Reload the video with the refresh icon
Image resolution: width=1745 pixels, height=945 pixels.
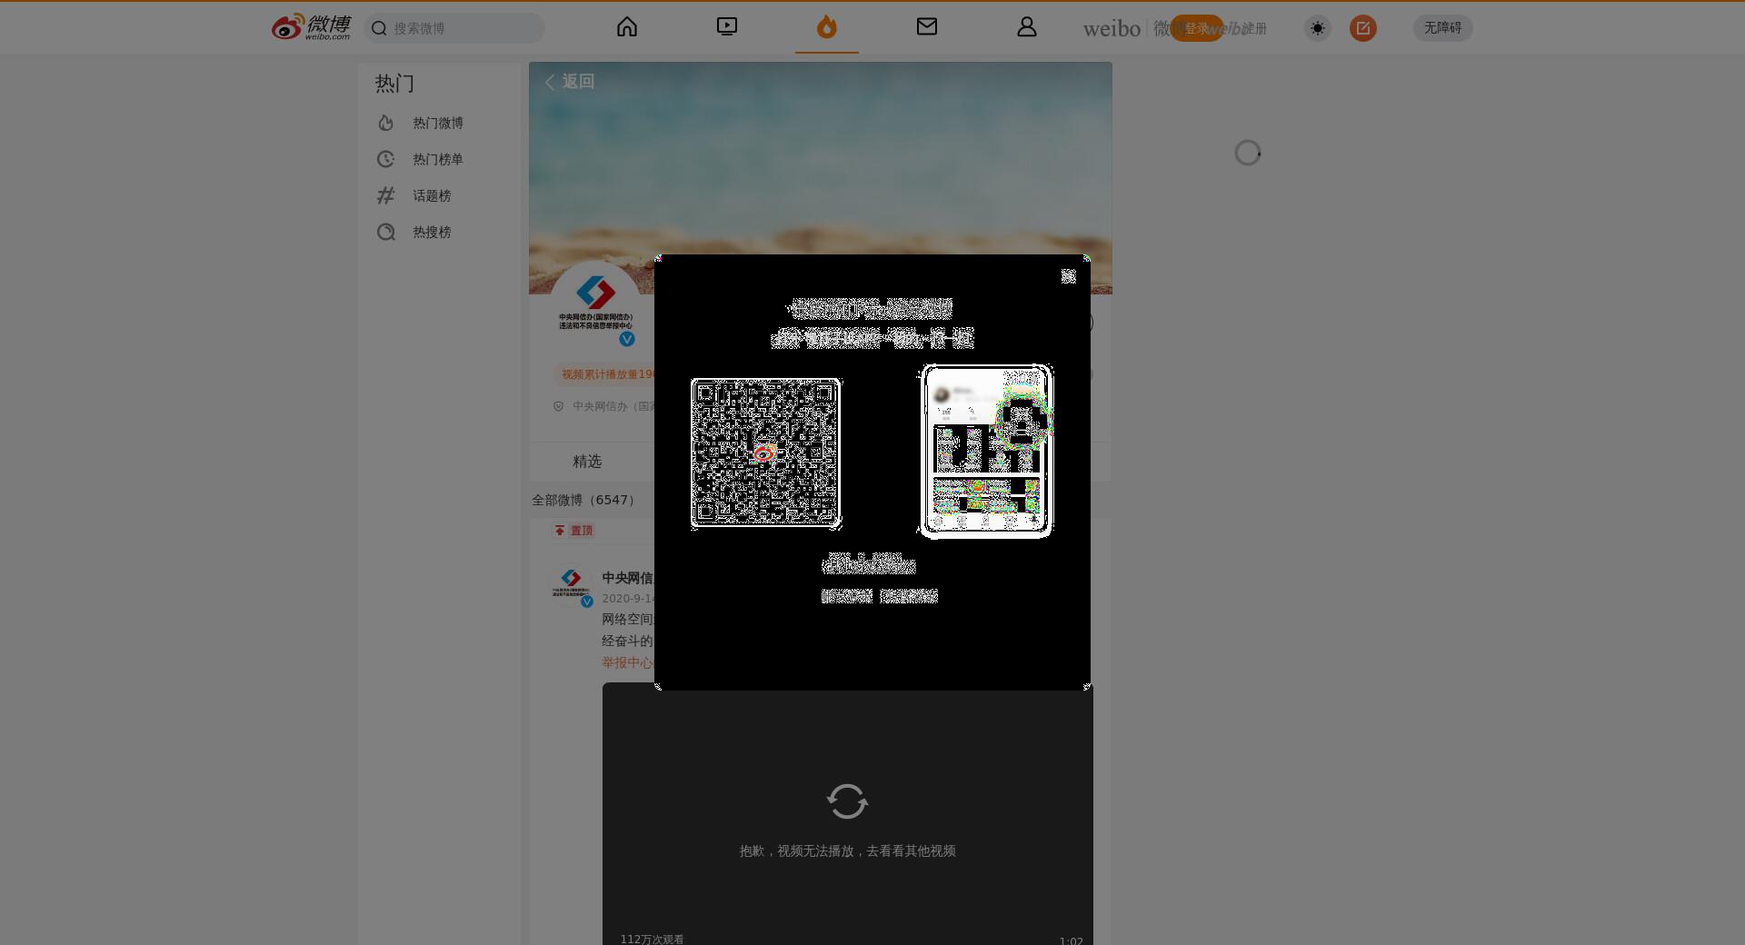pos(847,801)
